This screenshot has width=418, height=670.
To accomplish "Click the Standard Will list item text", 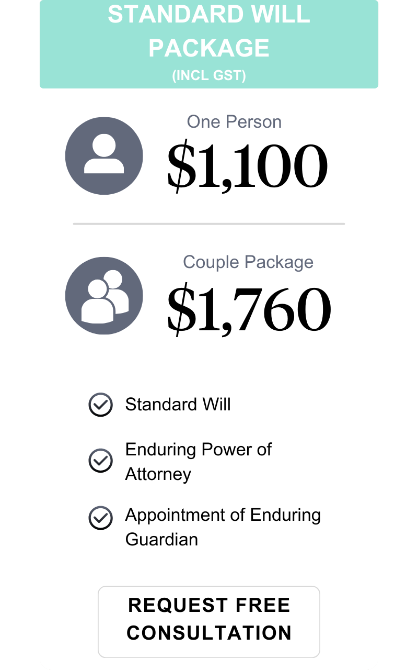I will point(178,405).
